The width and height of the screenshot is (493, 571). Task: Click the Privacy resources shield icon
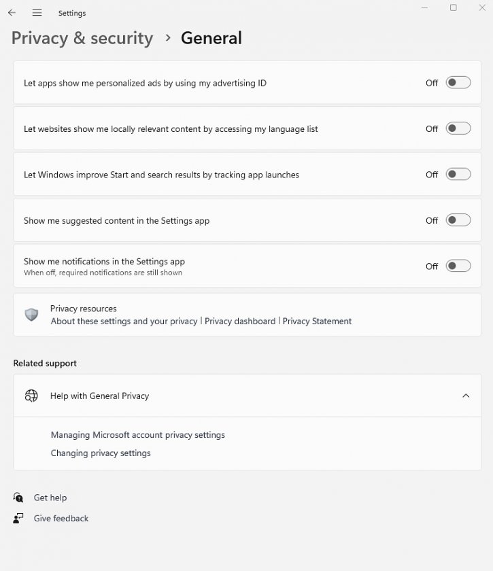[x=31, y=315]
